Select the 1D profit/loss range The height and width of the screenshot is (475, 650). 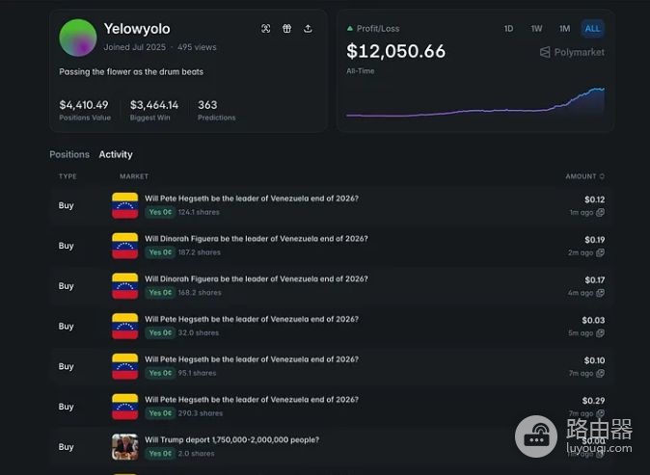[x=508, y=29]
